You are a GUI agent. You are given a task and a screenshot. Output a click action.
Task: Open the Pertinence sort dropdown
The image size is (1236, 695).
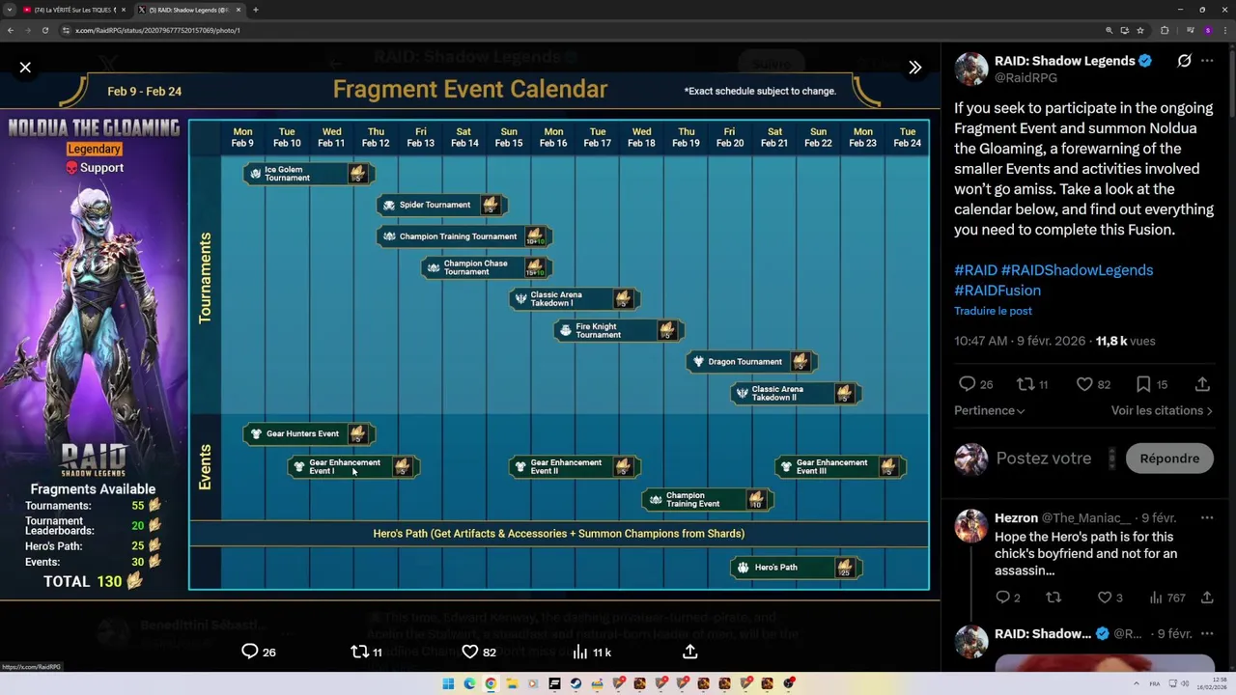990,410
